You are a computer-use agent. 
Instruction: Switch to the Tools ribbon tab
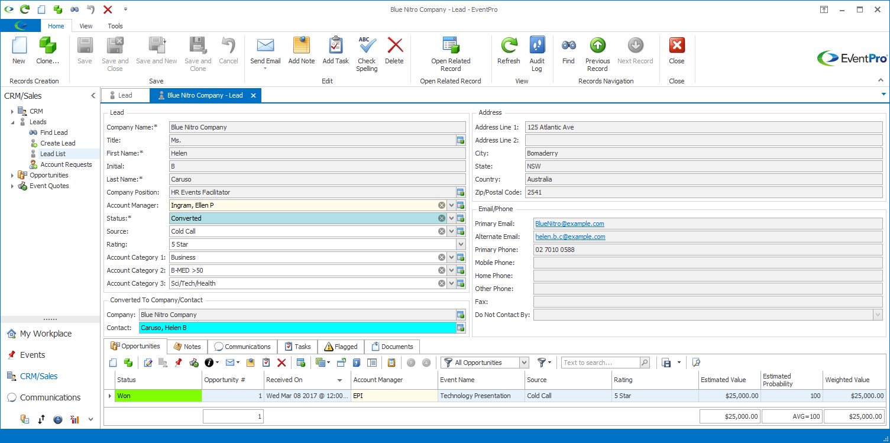click(115, 26)
